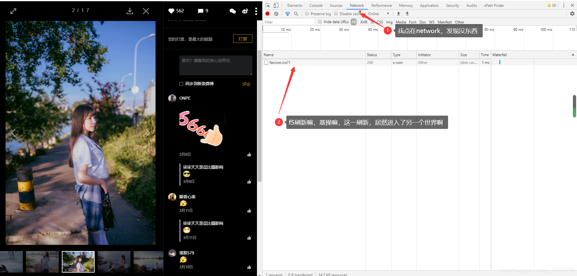Click the comments panel scrollbar
This screenshot has width=577, height=276.
260,116
